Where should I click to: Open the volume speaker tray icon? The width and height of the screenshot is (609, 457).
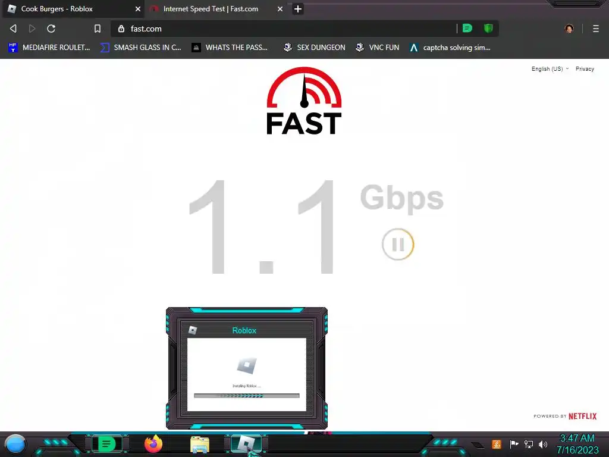point(543,444)
